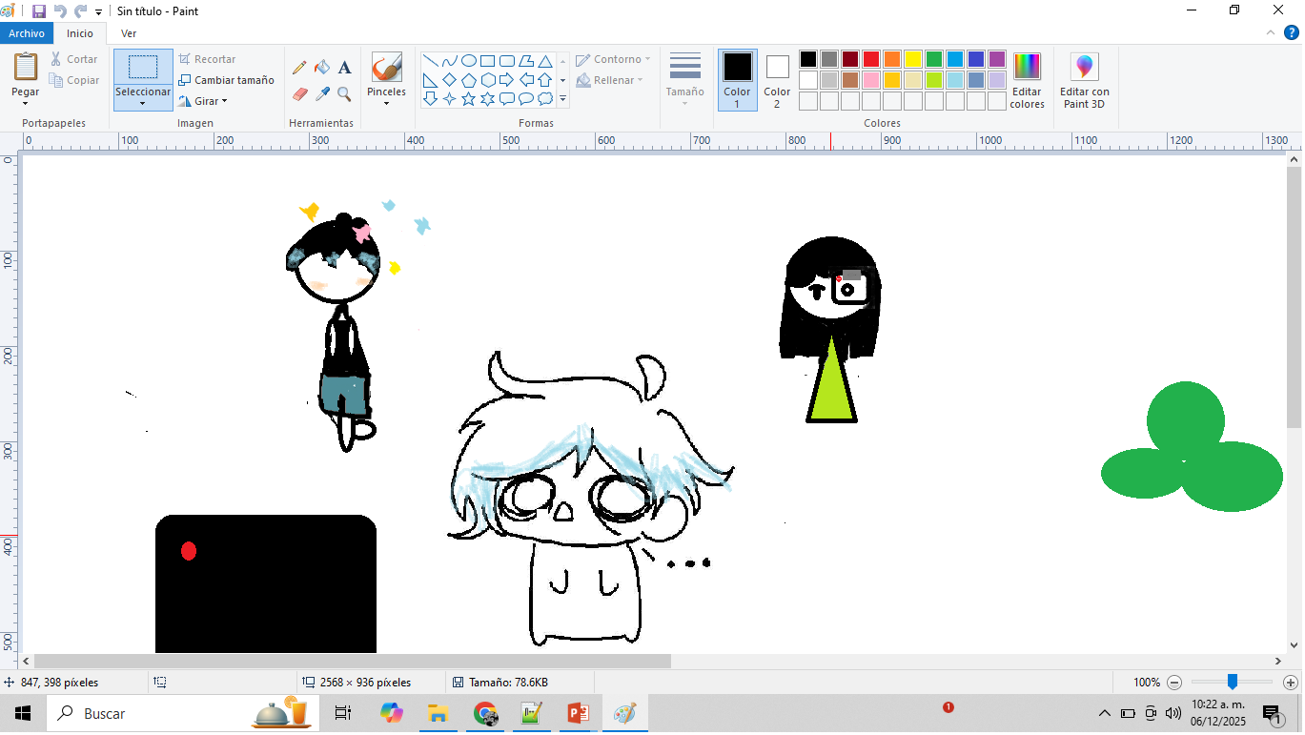Pick the Eraser tool

tap(299, 94)
